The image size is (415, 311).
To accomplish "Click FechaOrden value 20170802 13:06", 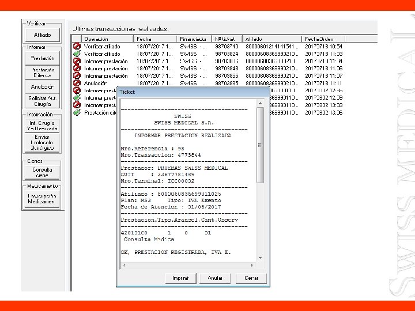I will [x=324, y=113].
